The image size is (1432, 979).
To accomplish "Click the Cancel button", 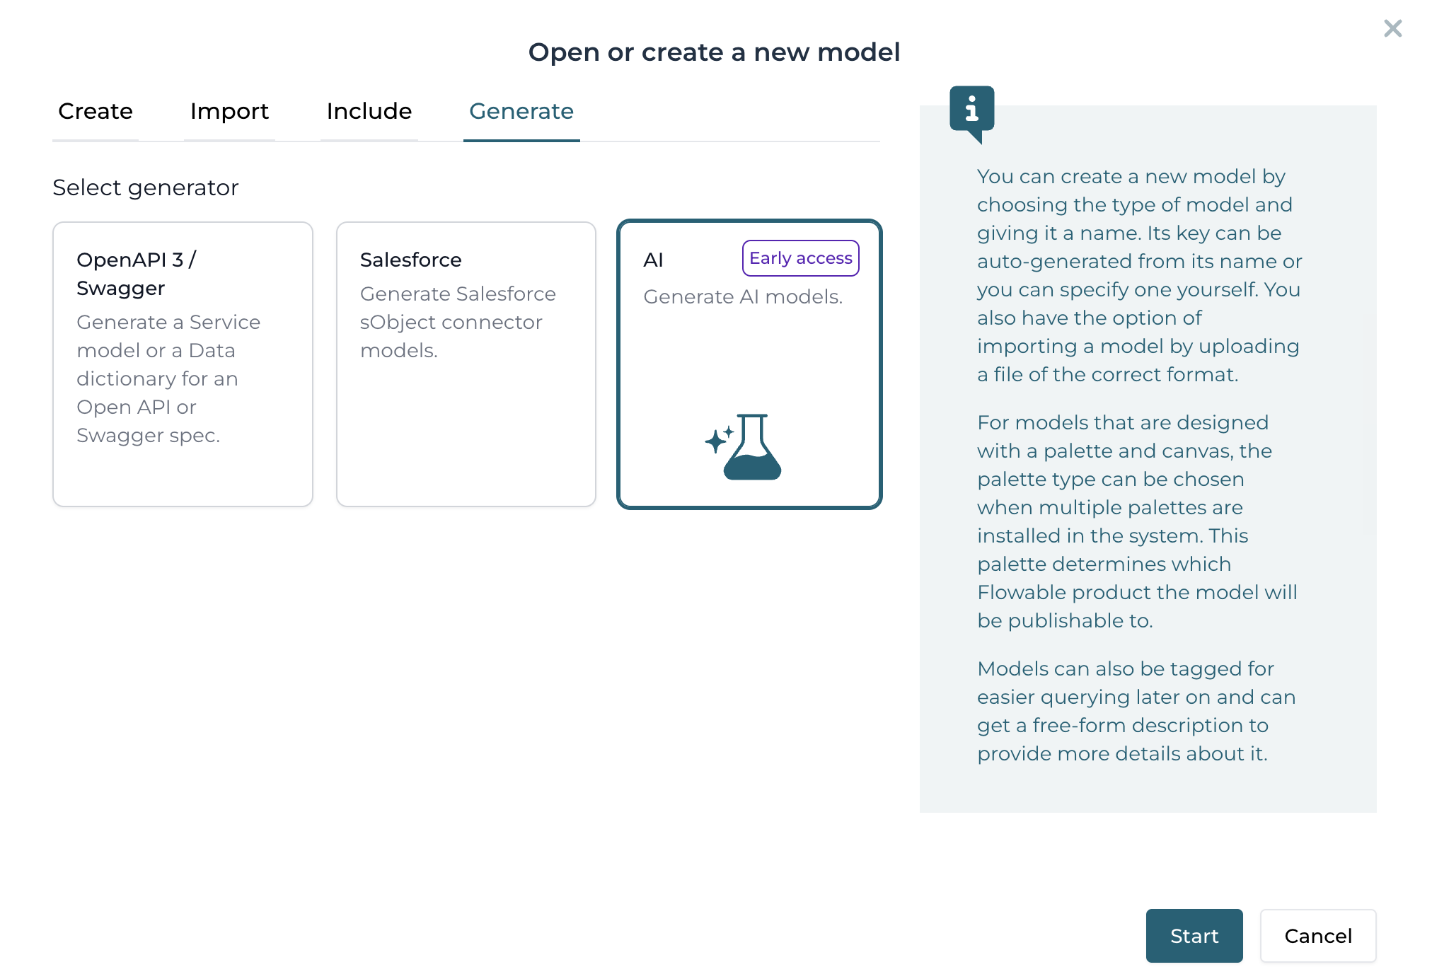I will coord(1317,935).
